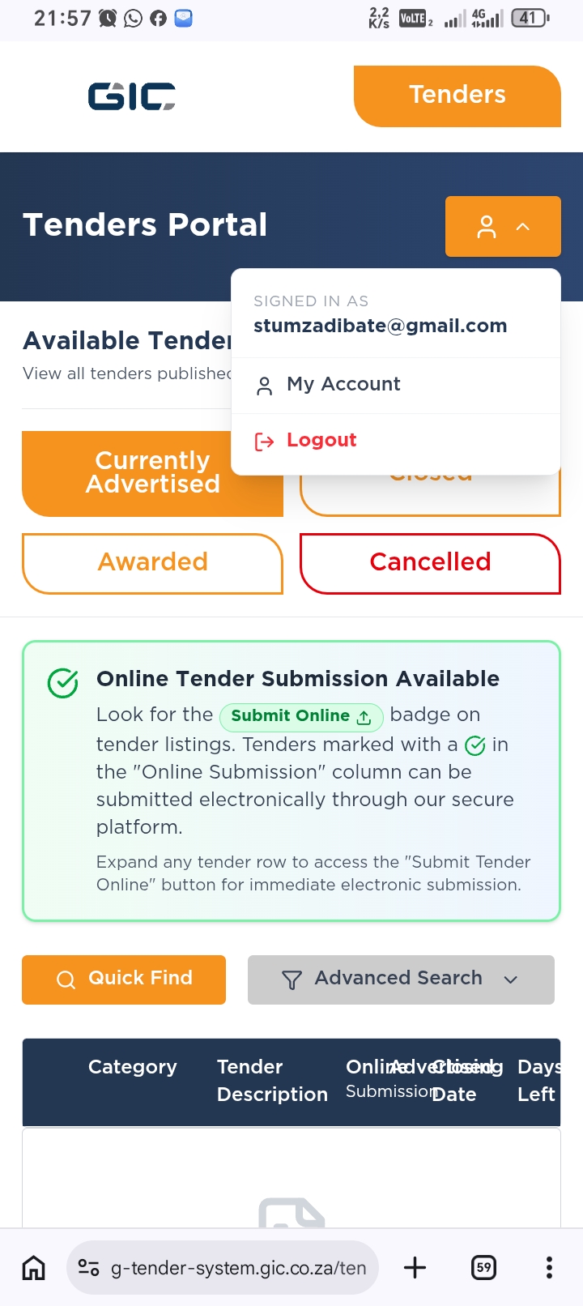
Task: Sort by the Tender Description column header
Action: point(272,1081)
